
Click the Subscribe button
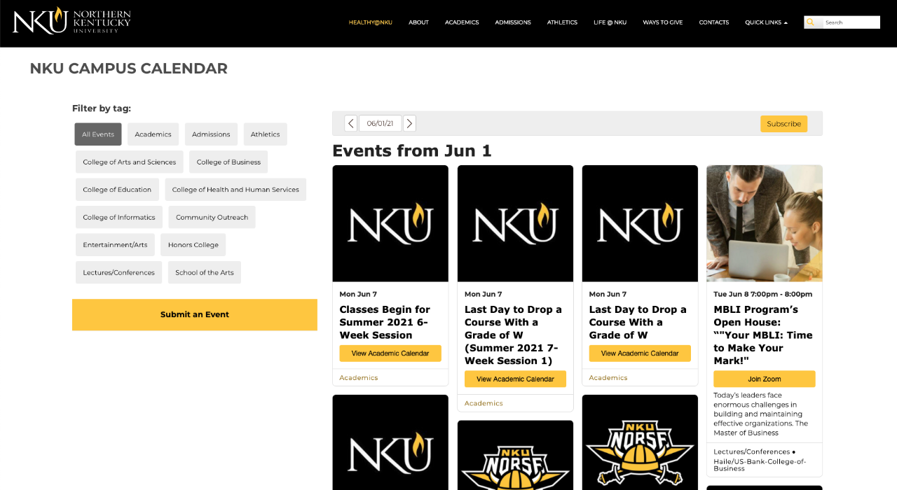[783, 123]
